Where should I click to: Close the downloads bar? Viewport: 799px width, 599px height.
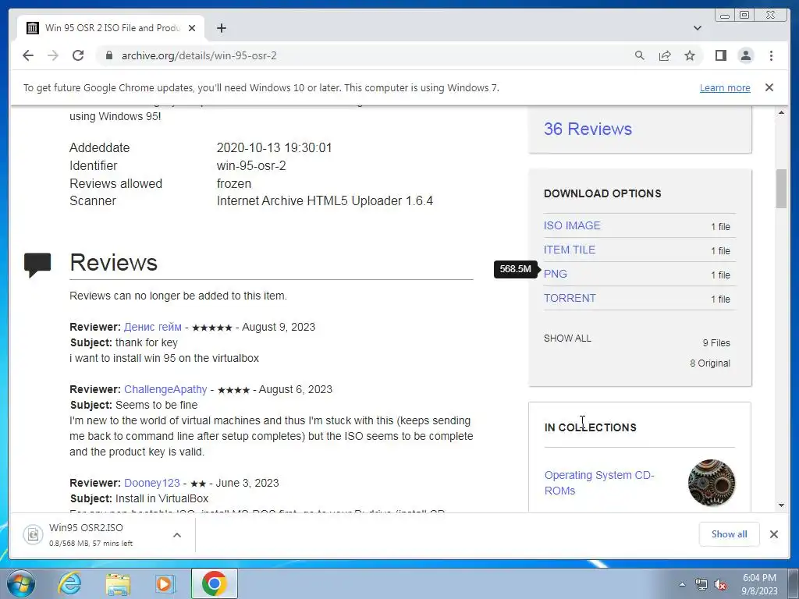coord(773,534)
